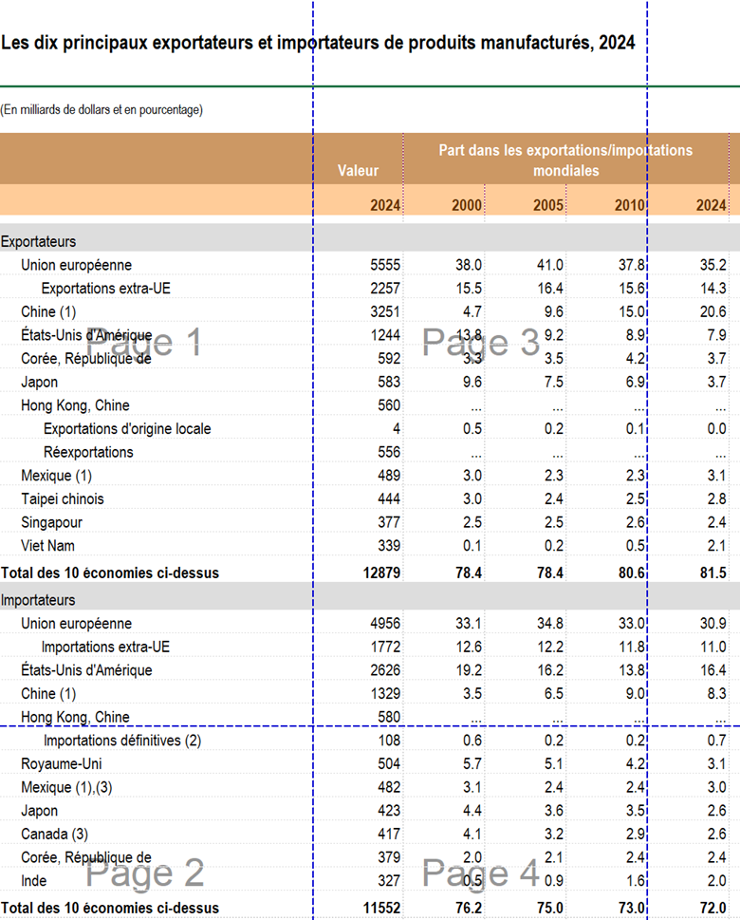
Task: Select the 'Part dans les exportations/importations mondiales' header
Action: tap(565, 160)
